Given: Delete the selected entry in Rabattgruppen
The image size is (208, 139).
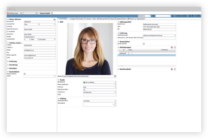Looking at the screenshot, I should (172, 47).
